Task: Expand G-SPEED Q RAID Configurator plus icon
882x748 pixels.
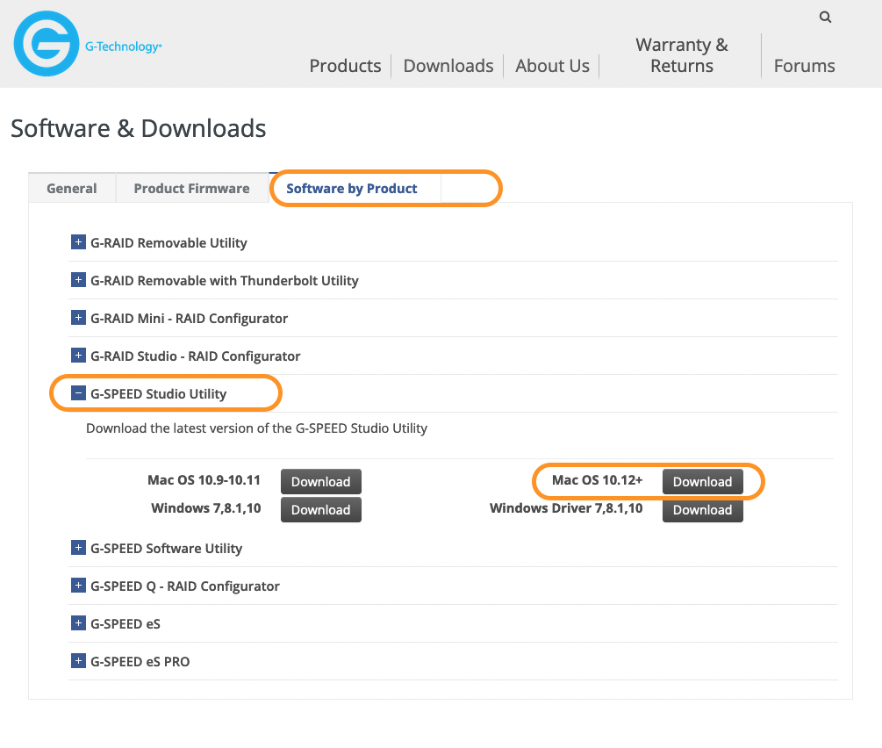Action: (78, 586)
